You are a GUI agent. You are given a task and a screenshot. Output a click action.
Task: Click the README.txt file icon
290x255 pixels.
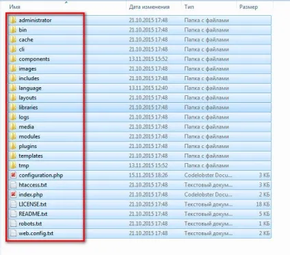tap(13, 214)
